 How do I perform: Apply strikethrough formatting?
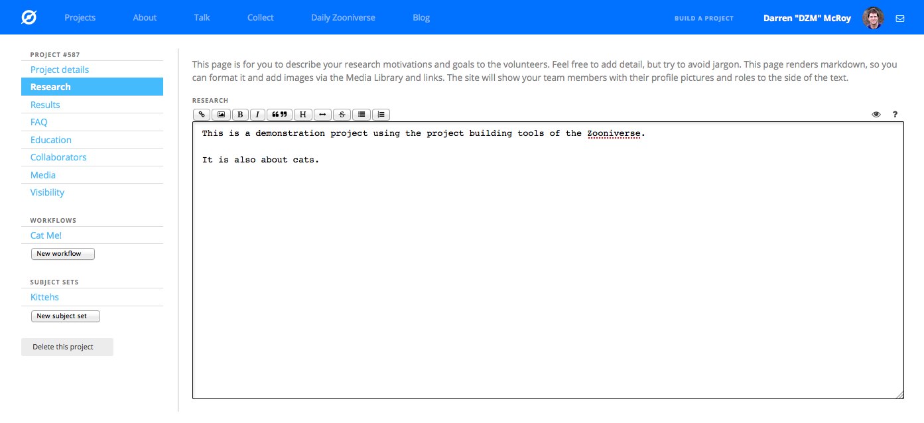point(342,115)
